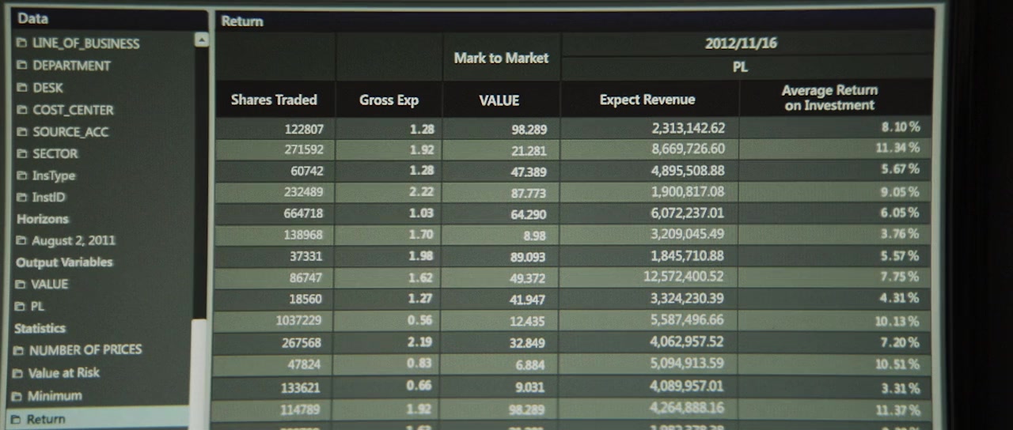
Task: Open the NUMBER OF PRICES statistic
Action: click(85, 349)
